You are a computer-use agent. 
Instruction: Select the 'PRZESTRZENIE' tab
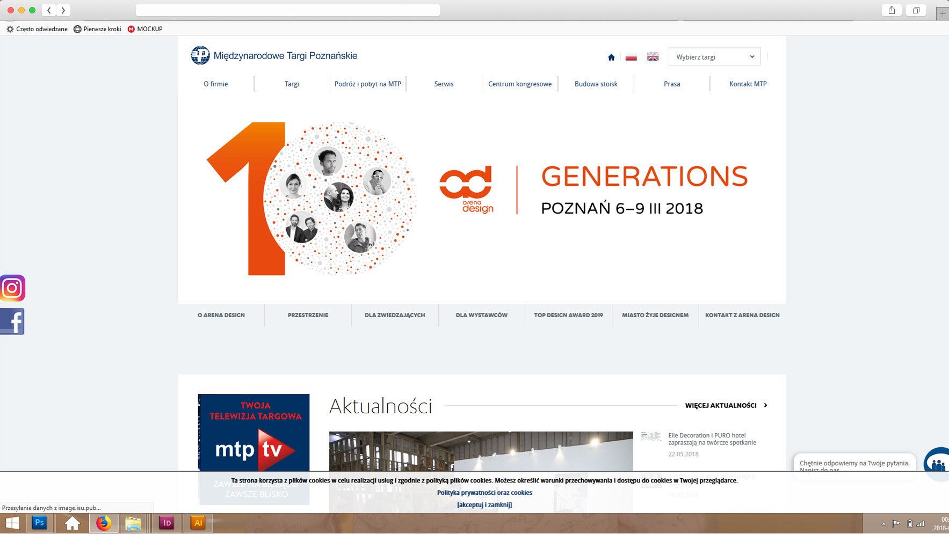[x=308, y=315]
